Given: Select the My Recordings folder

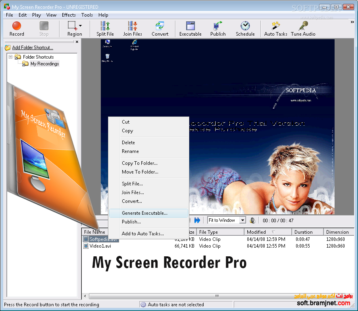Looking at the screenshot, I should [45, 64].
